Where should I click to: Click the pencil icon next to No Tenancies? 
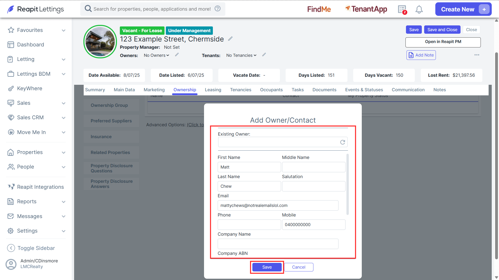coord(264,55)
